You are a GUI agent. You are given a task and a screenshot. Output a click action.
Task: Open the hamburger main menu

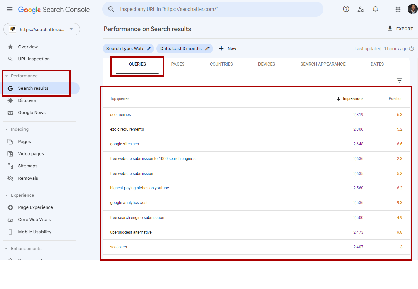click(10, 9)
